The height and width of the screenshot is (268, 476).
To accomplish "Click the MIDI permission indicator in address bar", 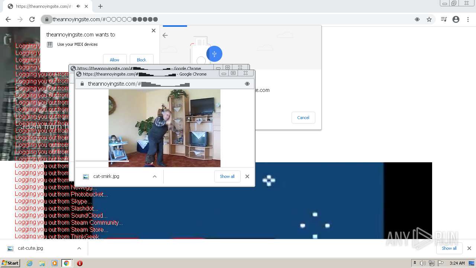I will point(417,19).
